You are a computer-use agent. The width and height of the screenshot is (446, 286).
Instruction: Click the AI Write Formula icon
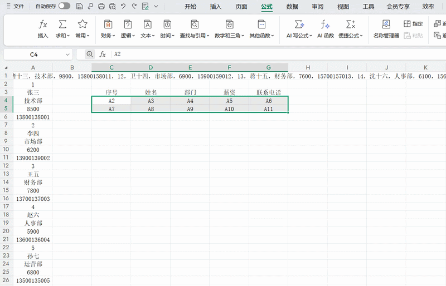[299, 25]
